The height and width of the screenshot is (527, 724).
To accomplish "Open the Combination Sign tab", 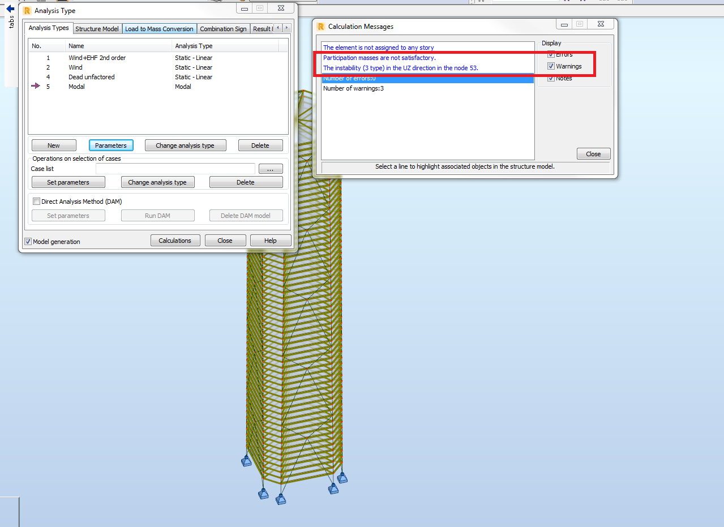I will pyautogui.click(x=223, y=28).
